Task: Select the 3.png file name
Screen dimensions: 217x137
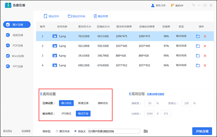Action: pos(62,46)
